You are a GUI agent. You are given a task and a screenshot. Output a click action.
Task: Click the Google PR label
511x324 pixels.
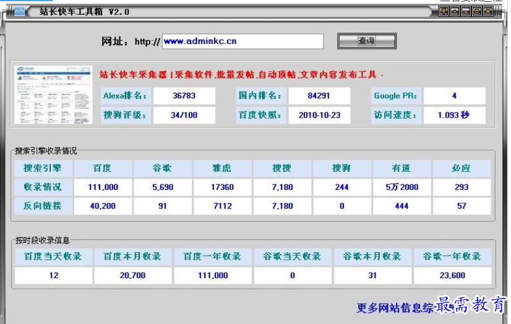396,96
